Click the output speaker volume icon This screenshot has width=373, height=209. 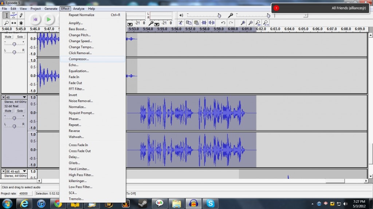tap(181, 15)
